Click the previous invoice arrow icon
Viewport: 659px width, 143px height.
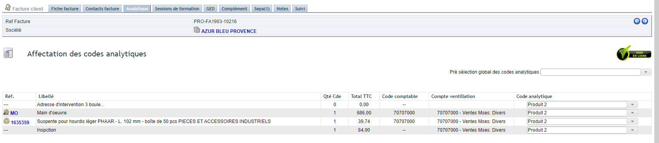[637, 21]
